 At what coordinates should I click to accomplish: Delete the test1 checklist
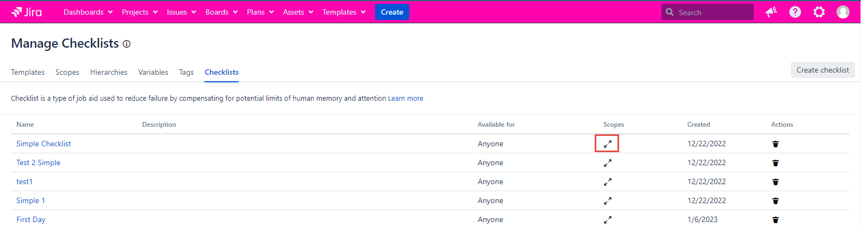coord(775,182)
